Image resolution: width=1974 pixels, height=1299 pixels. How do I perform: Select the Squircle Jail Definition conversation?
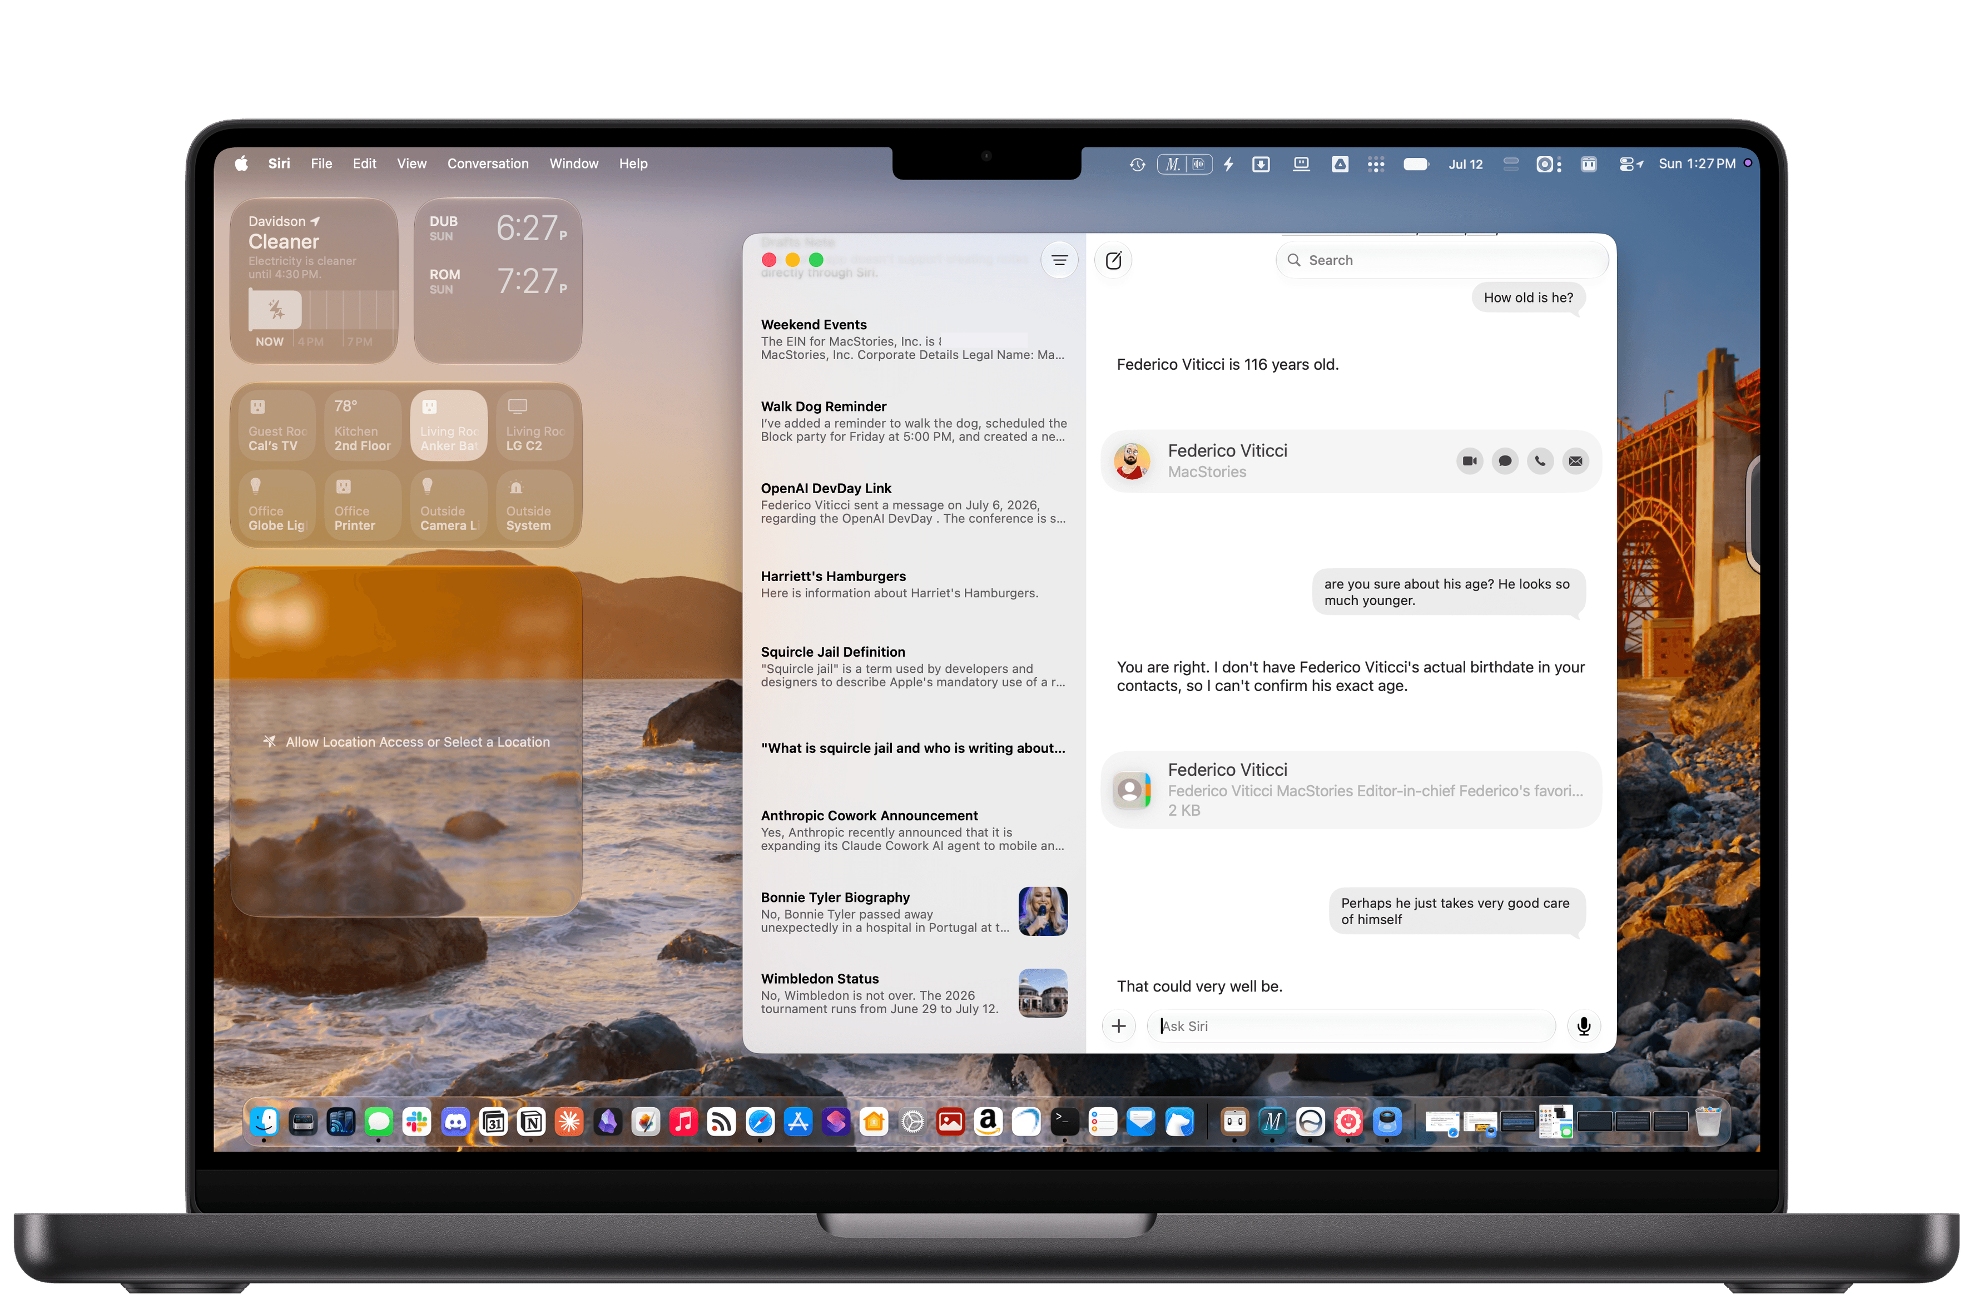pos(913,667)
